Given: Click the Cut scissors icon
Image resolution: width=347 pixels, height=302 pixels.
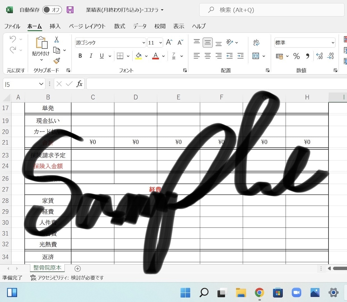Looking at the screenshot, I should [x=57, y=39].
